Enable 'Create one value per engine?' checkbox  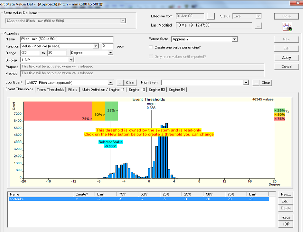click(151, 47)
